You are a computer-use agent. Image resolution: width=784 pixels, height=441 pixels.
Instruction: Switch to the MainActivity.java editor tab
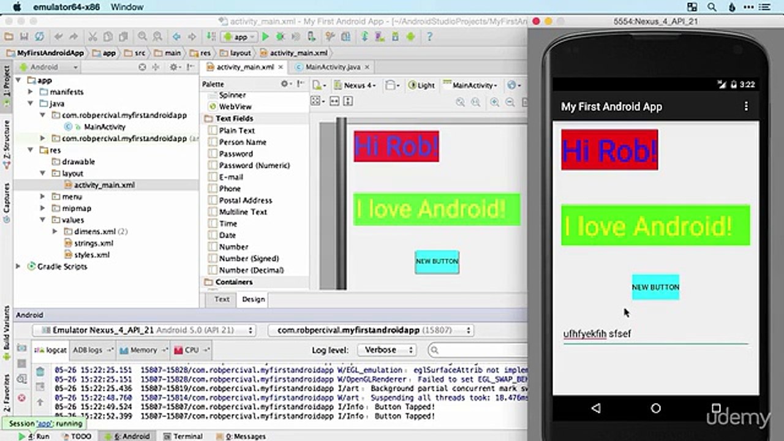pos(332,67)
